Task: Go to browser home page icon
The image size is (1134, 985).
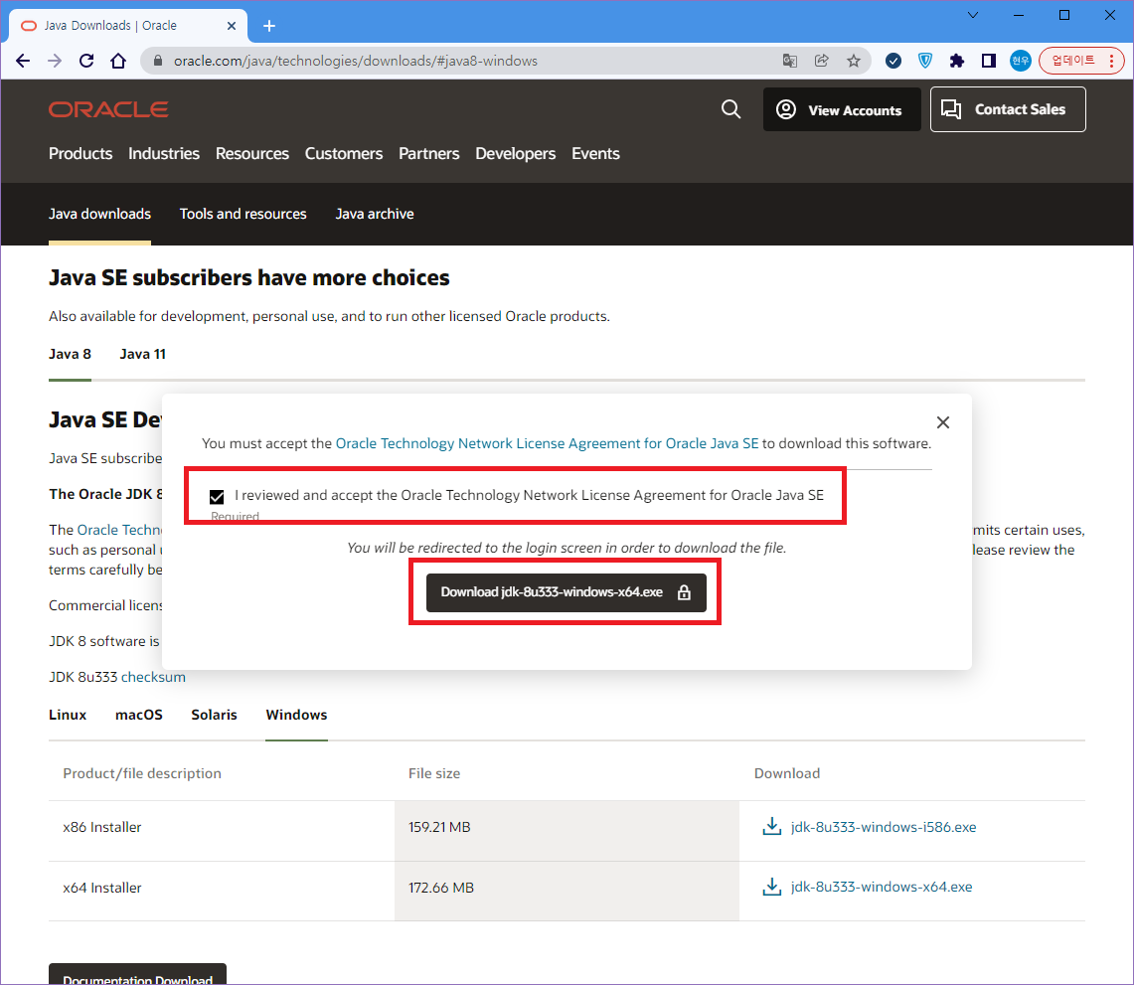Action: click(x=118, y=61)
